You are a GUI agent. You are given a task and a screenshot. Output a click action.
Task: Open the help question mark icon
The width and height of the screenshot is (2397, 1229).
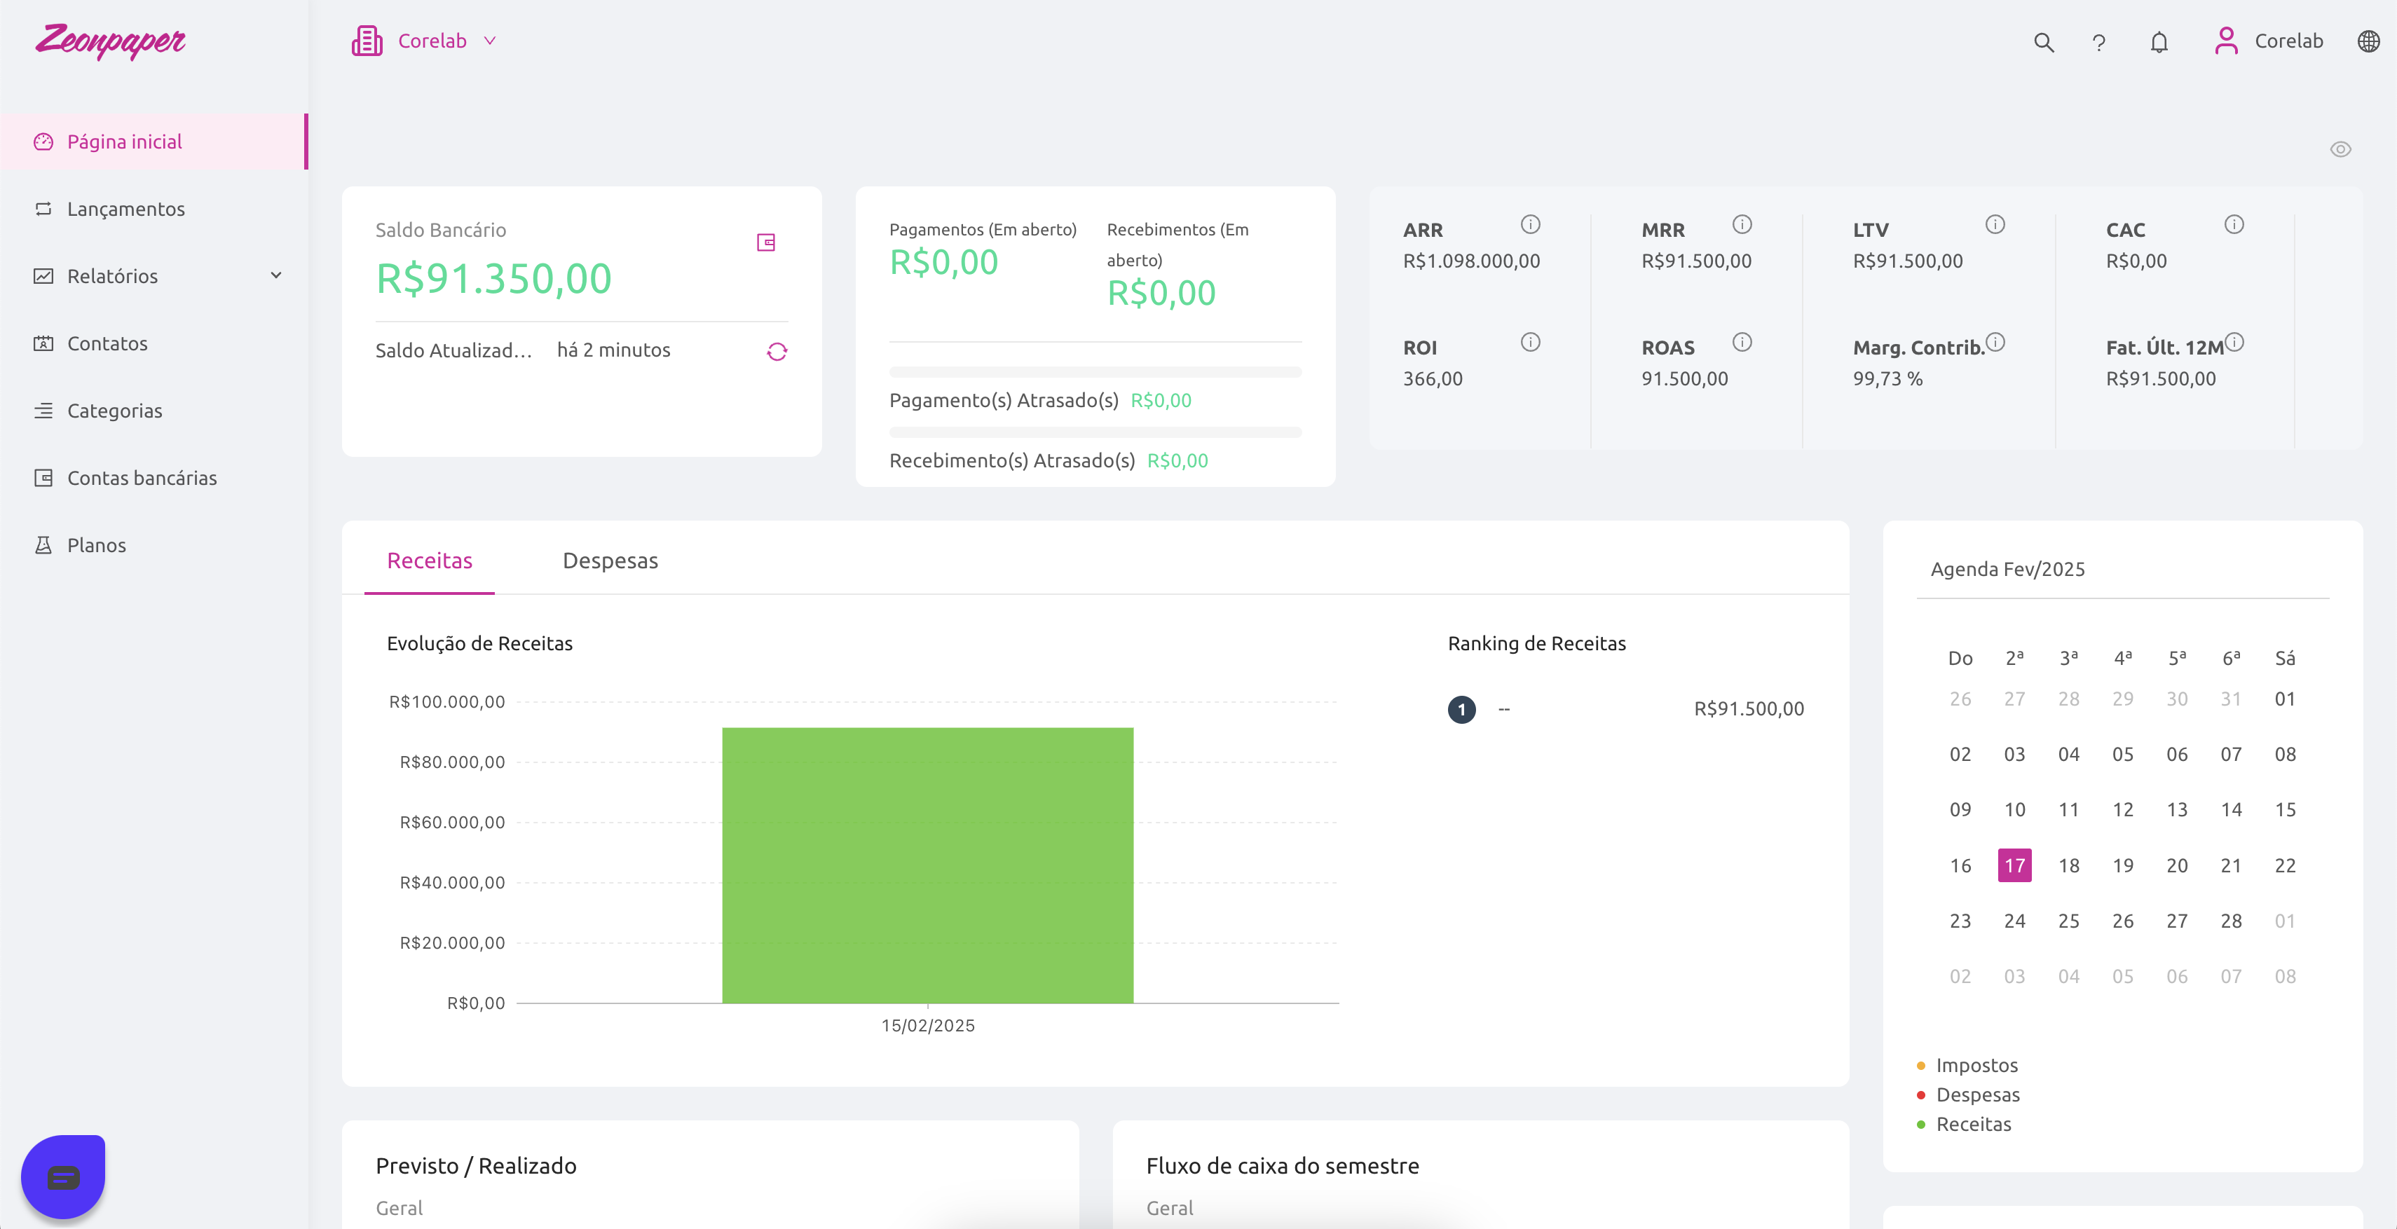pyautogui.click(x=2099, y=42)
